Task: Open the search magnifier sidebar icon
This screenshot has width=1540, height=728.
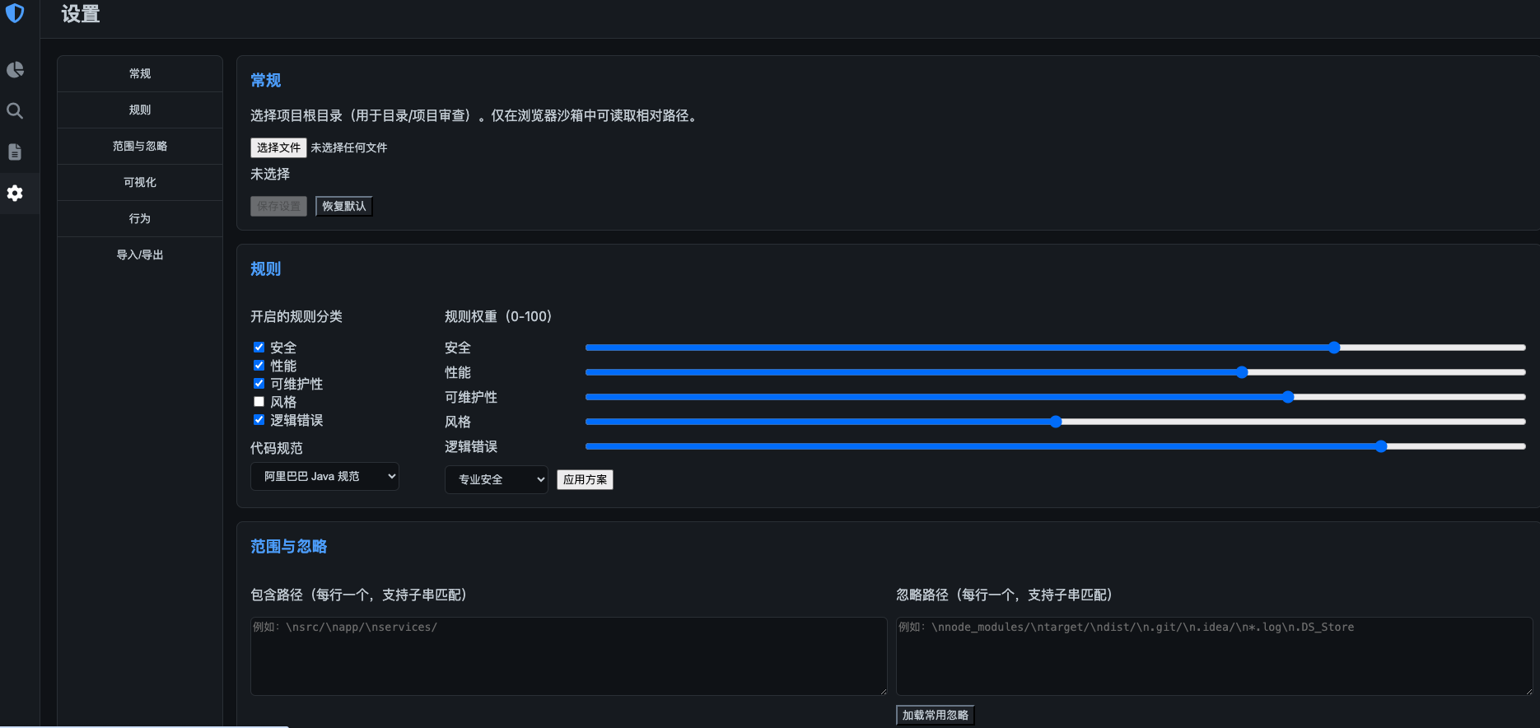Action: (x=15, y=111)
